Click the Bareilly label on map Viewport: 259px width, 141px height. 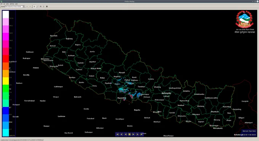(x=26, y=75)
